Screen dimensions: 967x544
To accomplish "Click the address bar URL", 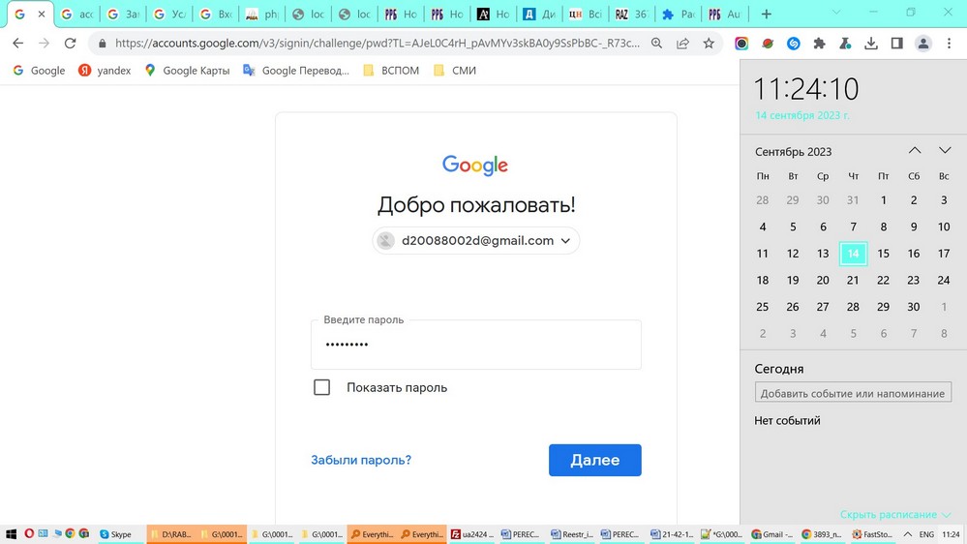I will 377,44.
